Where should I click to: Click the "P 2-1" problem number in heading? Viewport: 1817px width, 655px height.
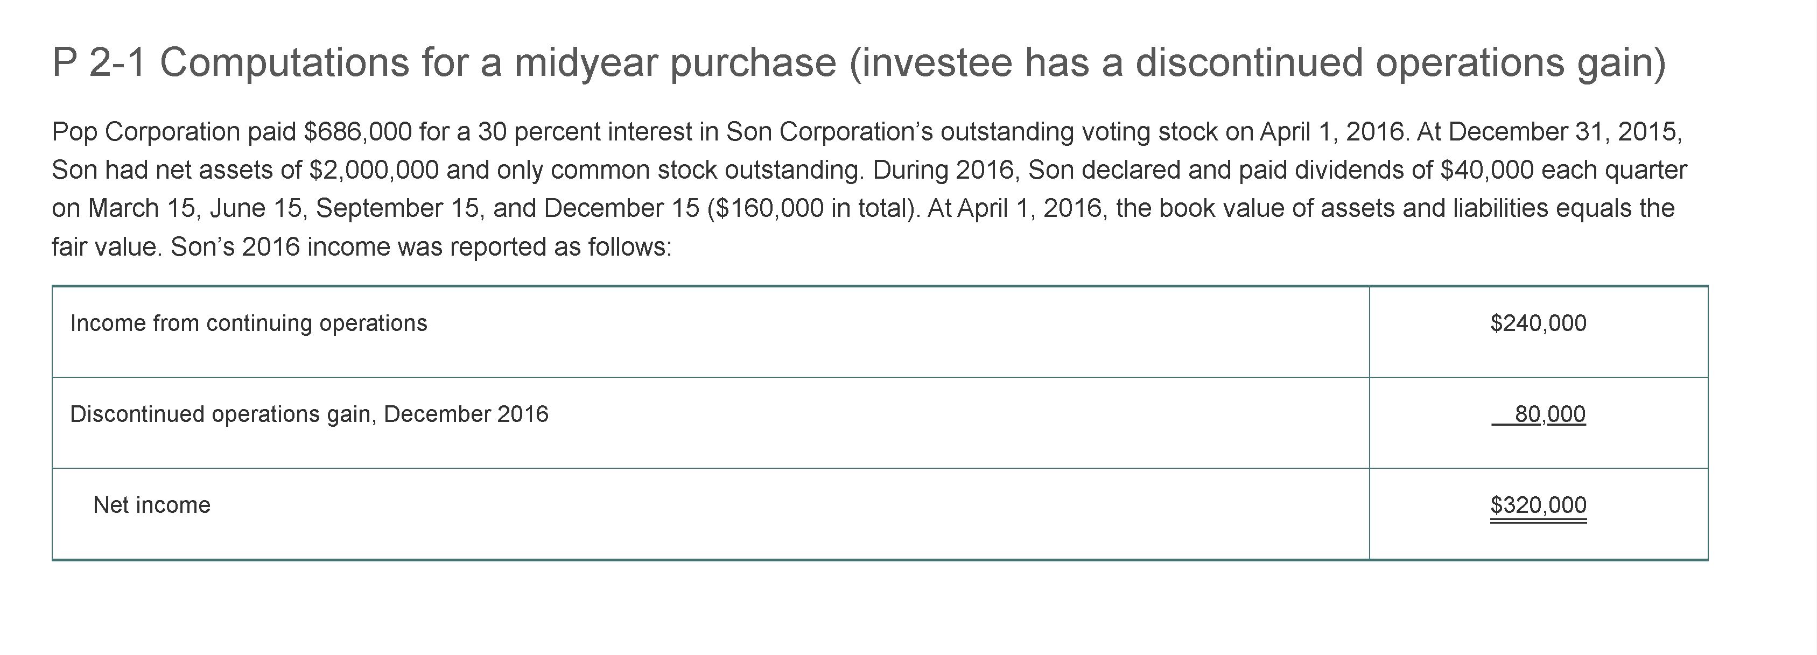click(99, 63)
